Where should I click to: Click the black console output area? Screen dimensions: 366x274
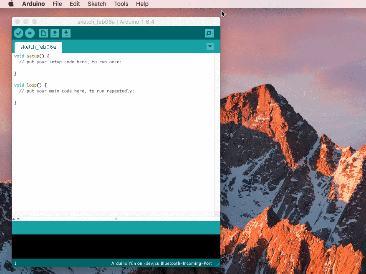click(116, 247)
